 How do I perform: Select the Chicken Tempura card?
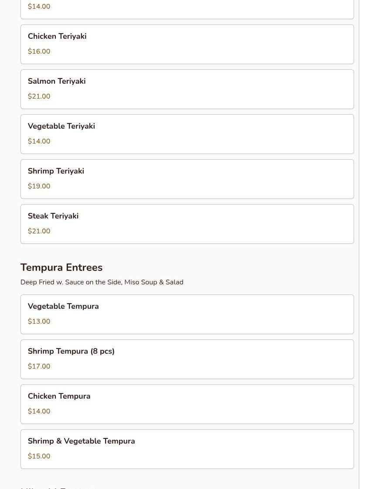(187, 404)
